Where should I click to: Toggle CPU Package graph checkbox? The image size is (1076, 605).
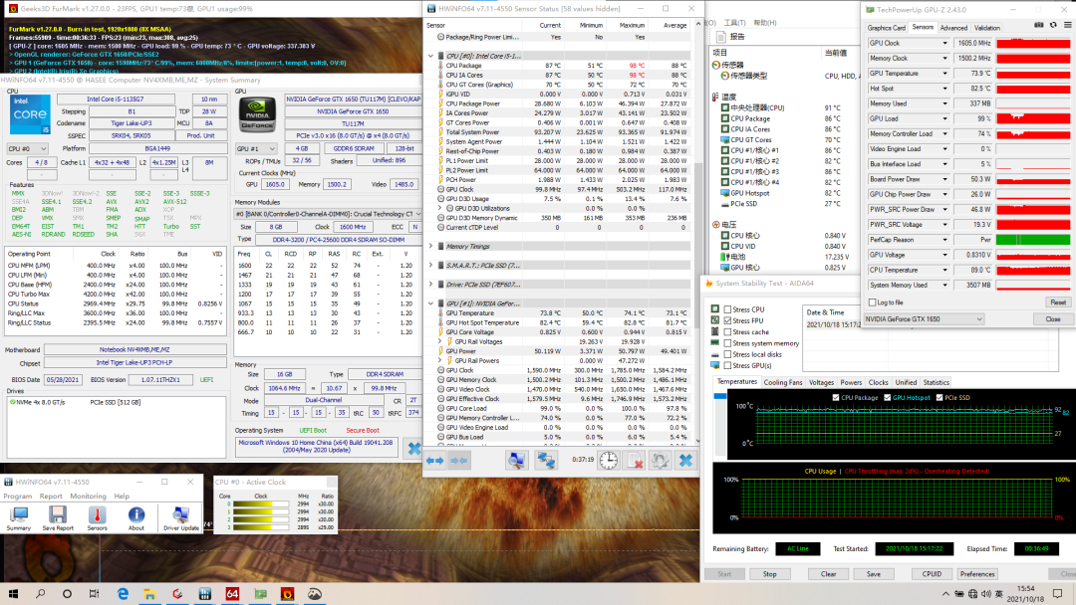tap(836, 397)
